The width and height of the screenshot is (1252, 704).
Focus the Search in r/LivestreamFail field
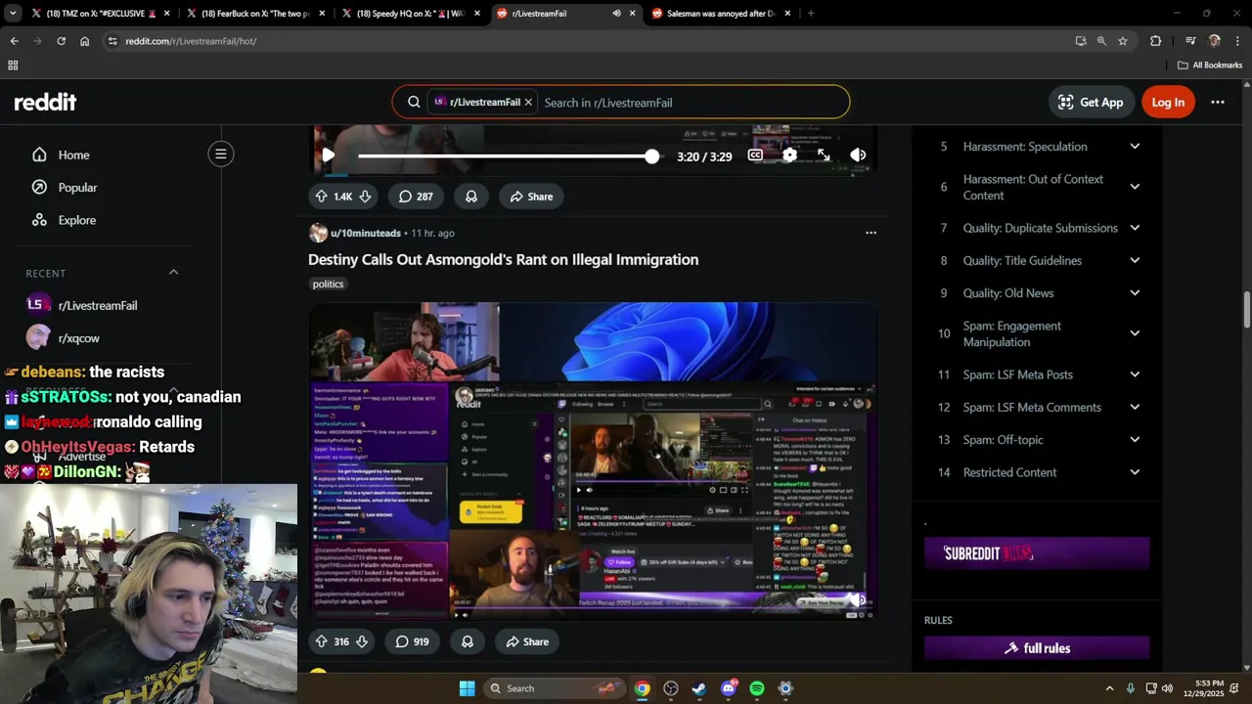tap(690, 103)
